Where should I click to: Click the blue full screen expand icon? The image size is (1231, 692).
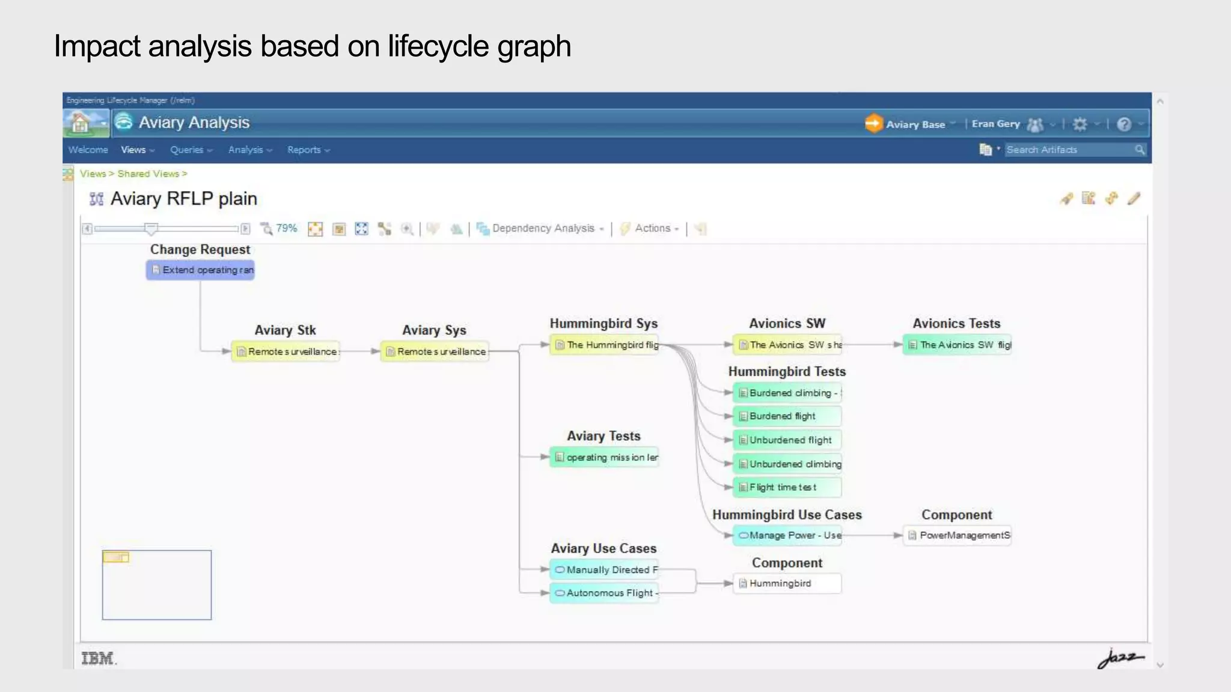(361, 229)
